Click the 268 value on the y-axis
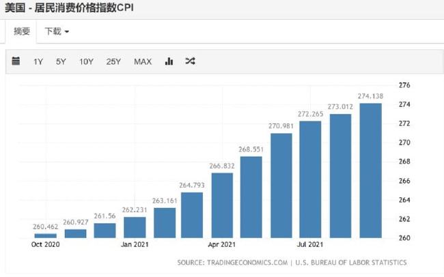This screenshot has height=277, width=444. (404, 162)
